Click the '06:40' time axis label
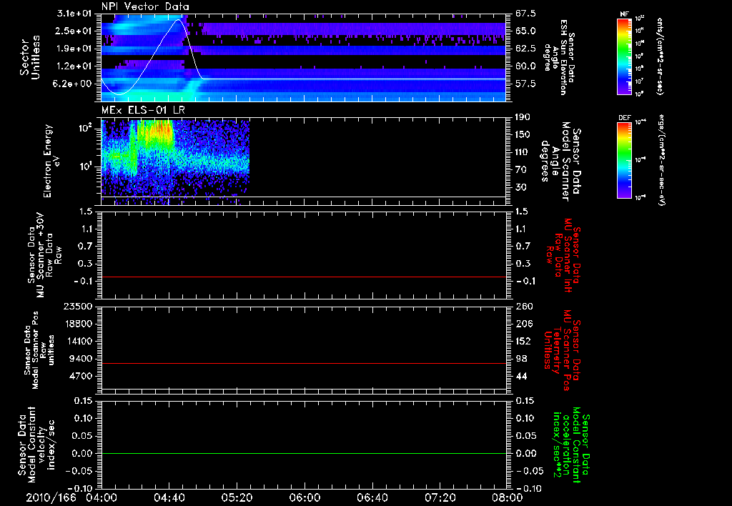 click(x=372, y=497)
